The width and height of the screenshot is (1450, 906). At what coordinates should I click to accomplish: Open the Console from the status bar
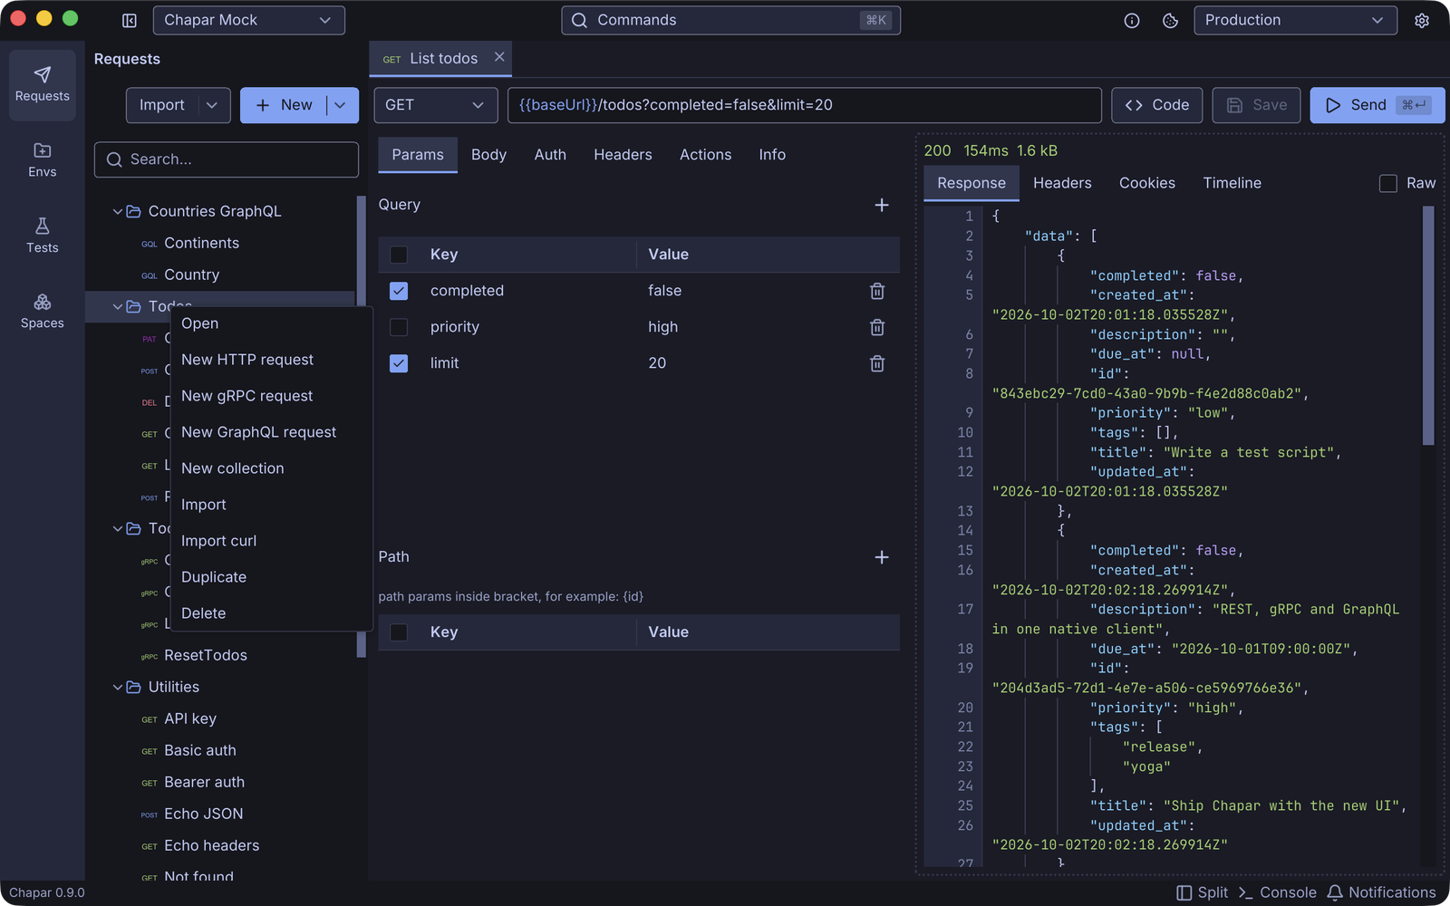1278,892
